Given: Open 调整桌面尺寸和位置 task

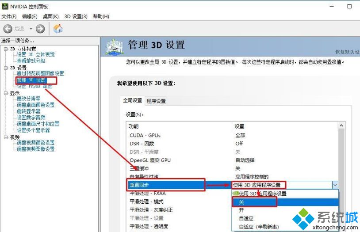Looking at the screenshot, I should (38, 124).
